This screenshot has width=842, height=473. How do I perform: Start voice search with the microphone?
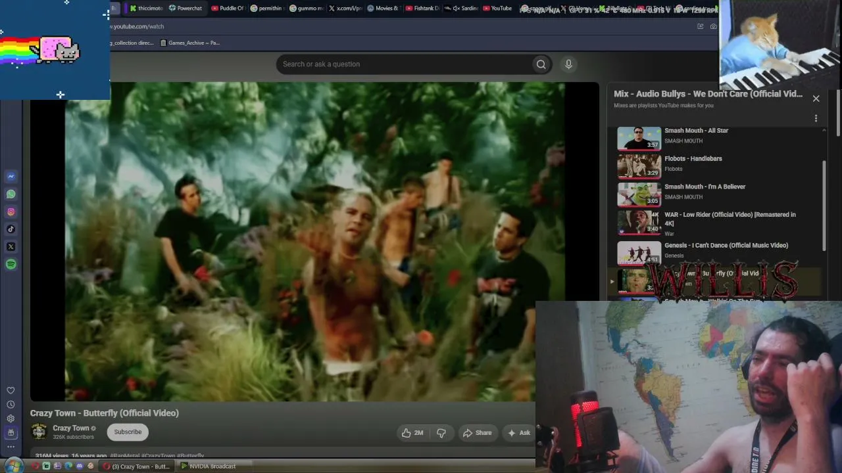coord(568,64)
